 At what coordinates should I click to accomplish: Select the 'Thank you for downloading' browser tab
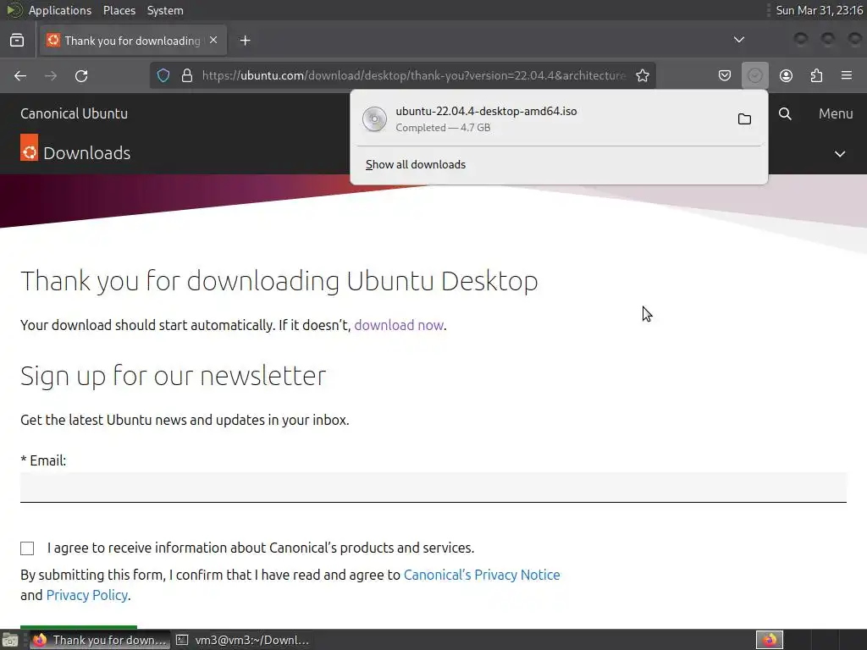(132, 41)
